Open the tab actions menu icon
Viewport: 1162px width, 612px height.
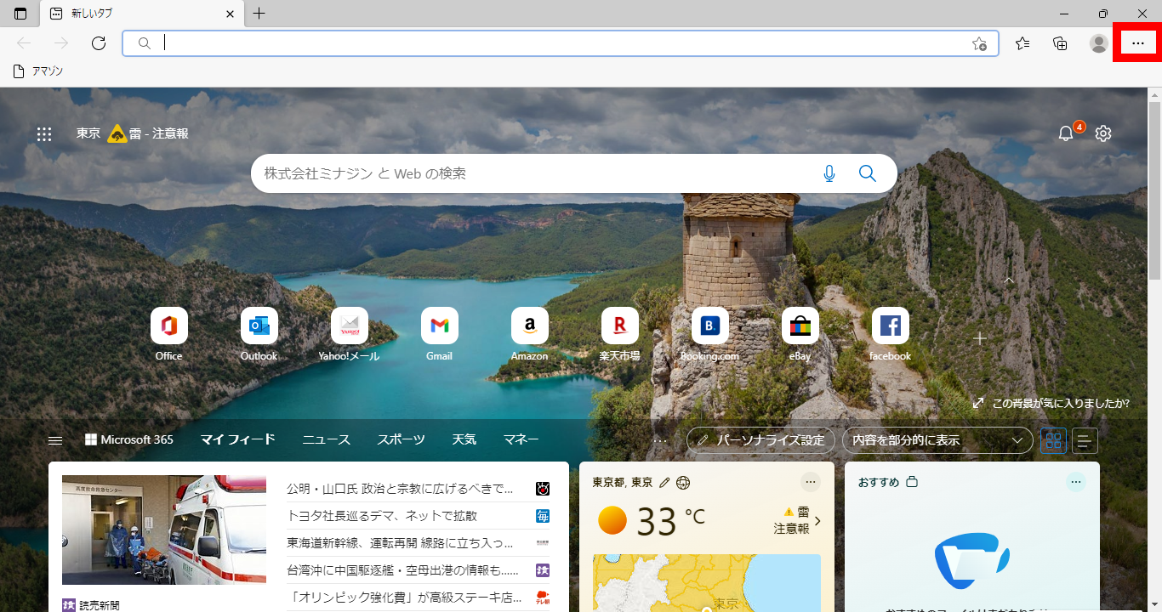tap(20, 14)
